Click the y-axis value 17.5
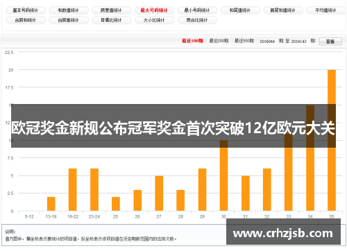This screenshot has width=347, height=251. pyautogui.click(x=9, y=88)
